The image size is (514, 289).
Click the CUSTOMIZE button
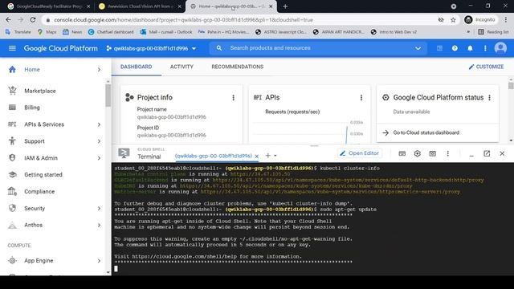point(486,67)
